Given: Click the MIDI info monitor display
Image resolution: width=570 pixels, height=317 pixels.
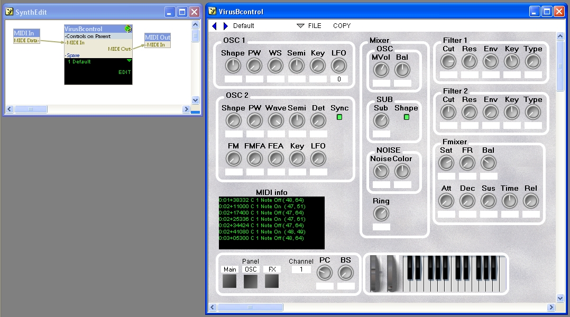Looking at the screenshot, I should point(272,222).
